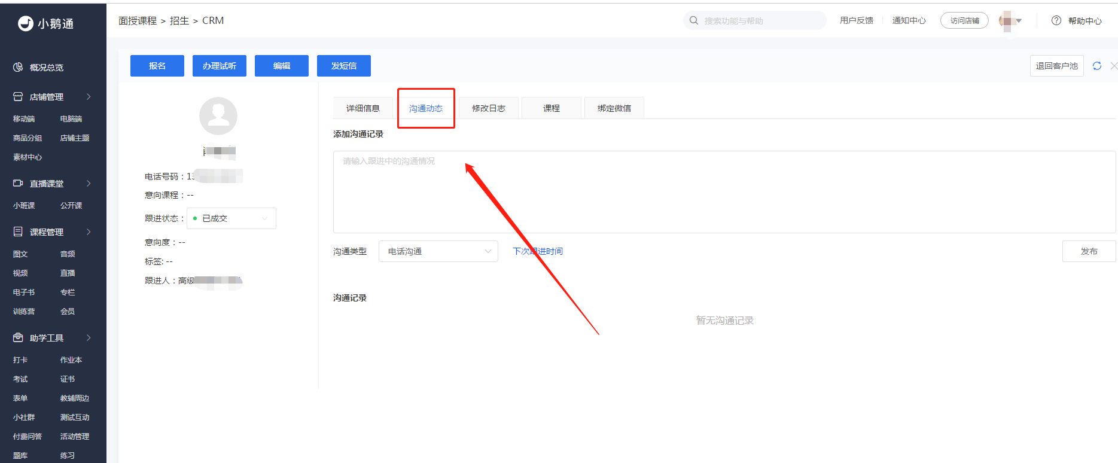Click the 面授课程 breadcrumb
Screen dimensions: 1118x463
138,20
